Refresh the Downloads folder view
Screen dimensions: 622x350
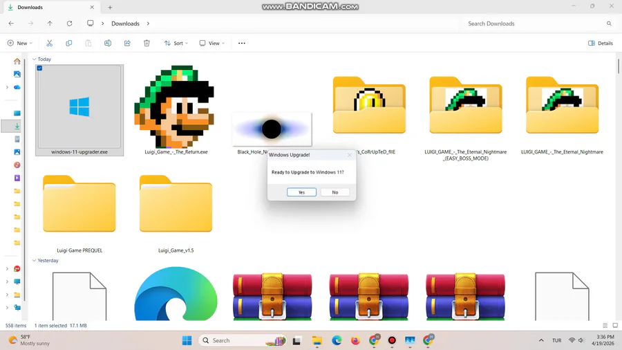(x=69, y=24)
